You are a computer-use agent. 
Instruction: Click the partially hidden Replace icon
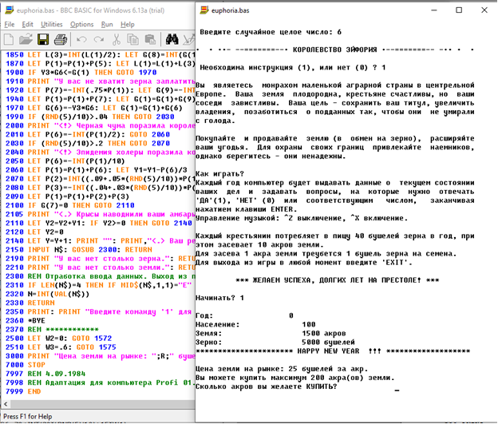point(189,39)
